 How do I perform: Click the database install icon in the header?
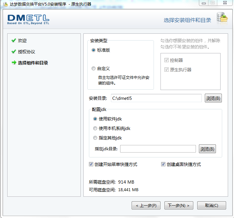click(x=222, y=18)
